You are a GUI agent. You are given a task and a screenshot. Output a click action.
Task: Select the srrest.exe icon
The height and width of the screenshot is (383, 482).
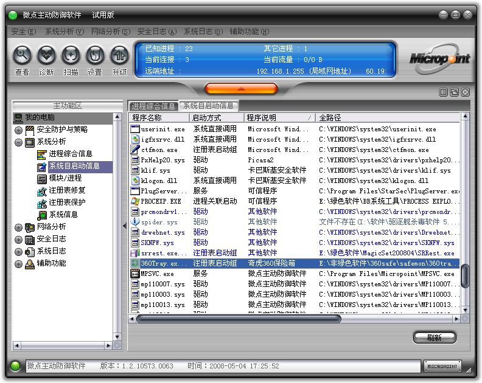click(135, 253)
